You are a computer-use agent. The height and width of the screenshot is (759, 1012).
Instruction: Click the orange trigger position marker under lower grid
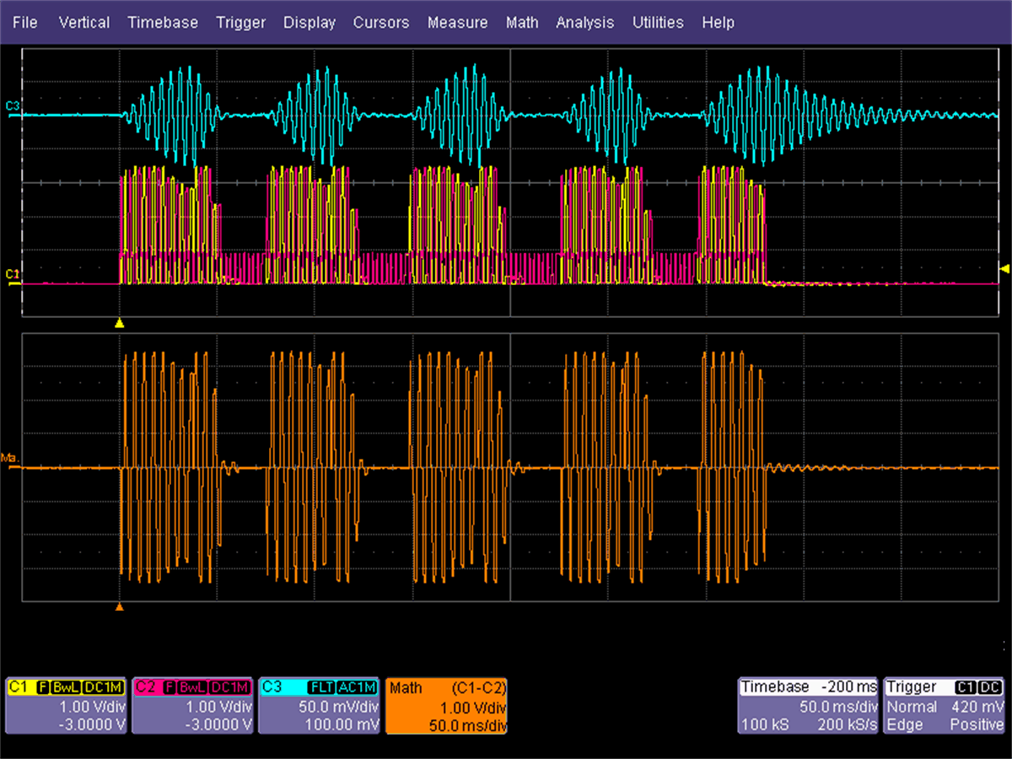tap(120, 606)
